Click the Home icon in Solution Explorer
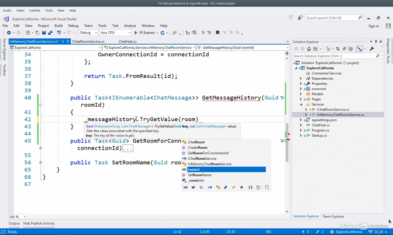The image size is (393, 235). 309,49
